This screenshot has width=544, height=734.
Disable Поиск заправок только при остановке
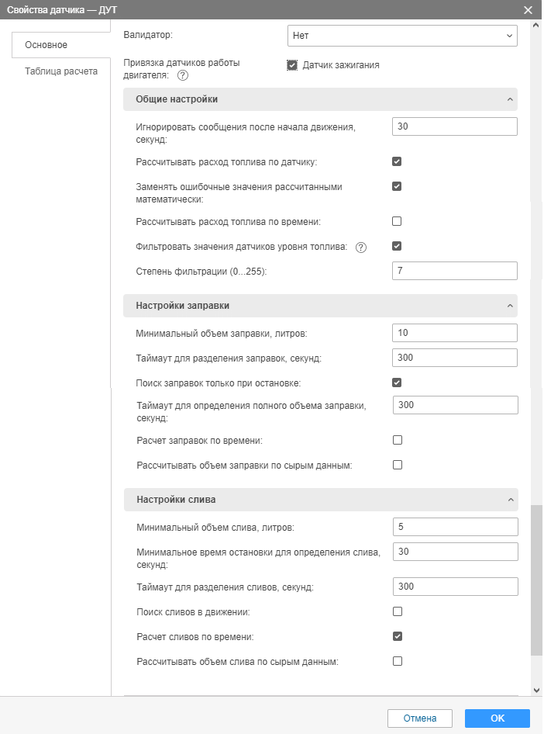point(397,383)
